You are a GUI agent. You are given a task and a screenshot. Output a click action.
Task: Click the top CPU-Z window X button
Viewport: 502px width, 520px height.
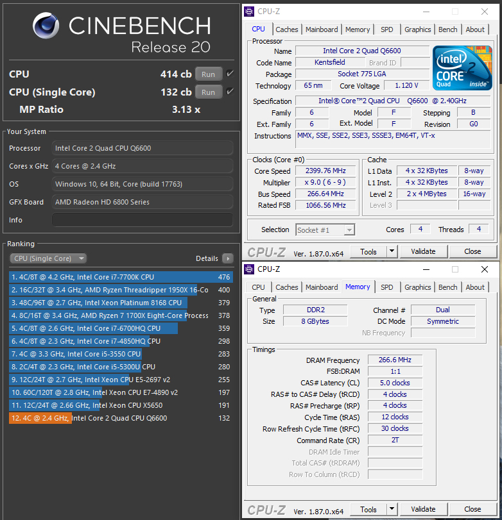[485, 12]
